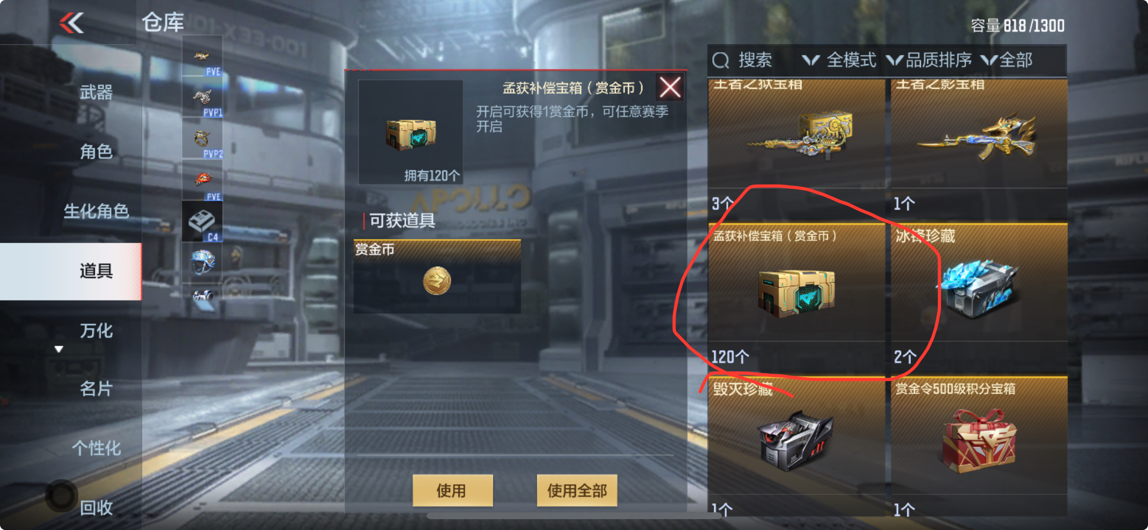Click the 搜索 search field

click(x=753, y=60)
